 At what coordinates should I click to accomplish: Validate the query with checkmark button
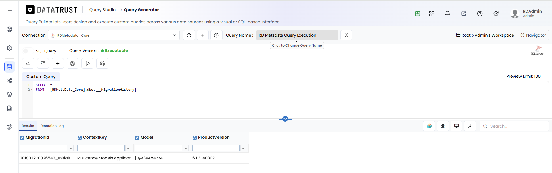click(x=28, y=63)
